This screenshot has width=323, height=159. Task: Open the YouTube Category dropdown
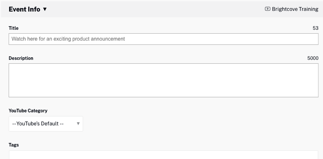[46, 124]
